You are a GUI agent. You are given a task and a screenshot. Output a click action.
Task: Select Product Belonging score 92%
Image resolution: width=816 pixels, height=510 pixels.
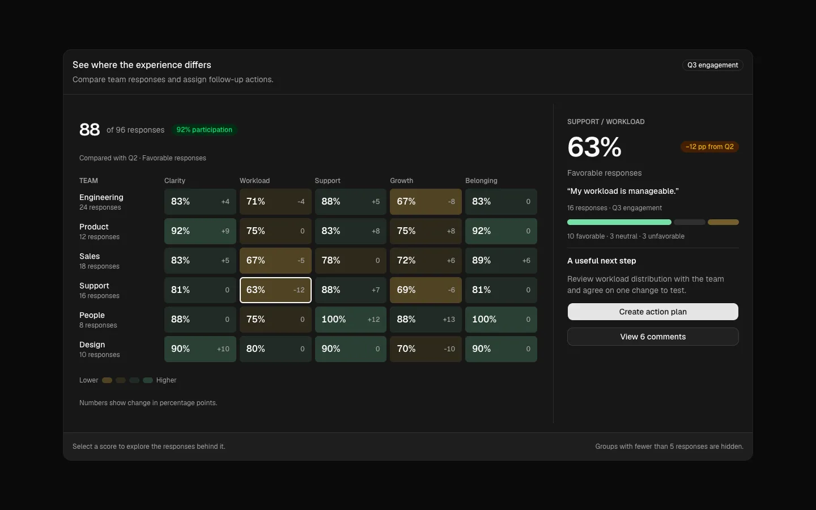pos(501,231)
